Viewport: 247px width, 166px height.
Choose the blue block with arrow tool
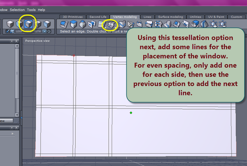pos(195,24)
